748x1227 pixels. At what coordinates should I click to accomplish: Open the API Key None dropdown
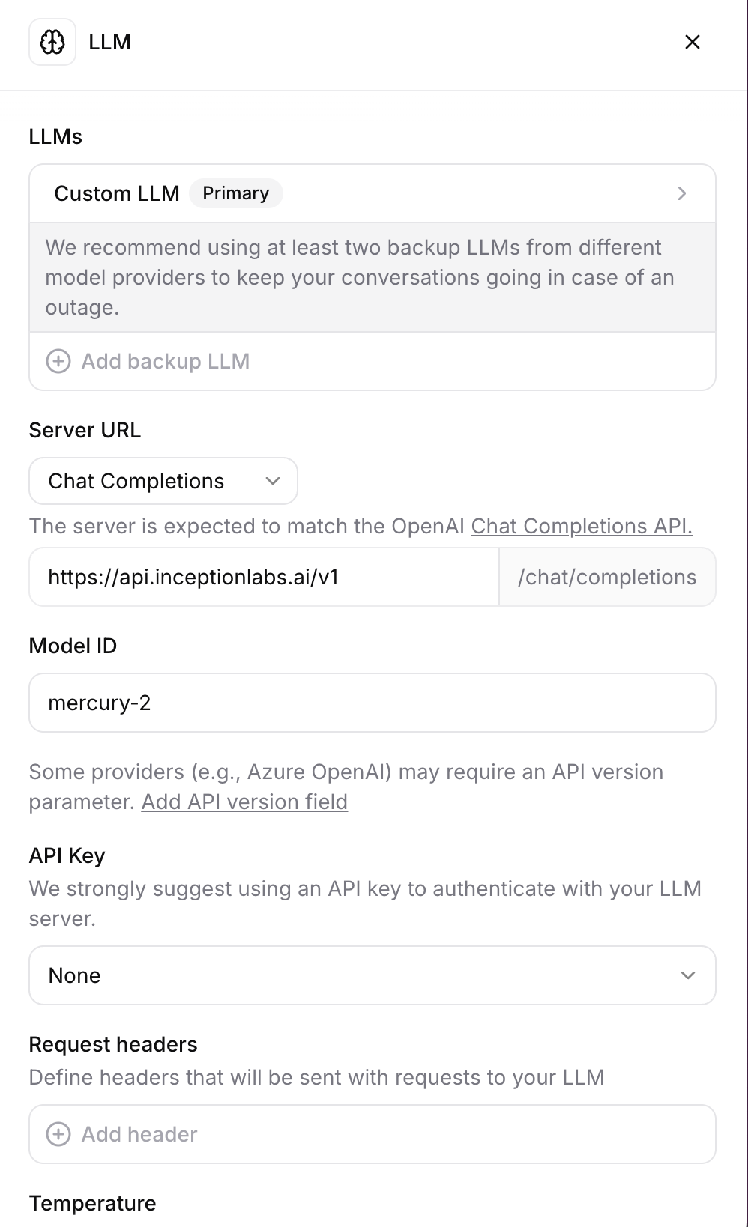[x=373, y=975]
